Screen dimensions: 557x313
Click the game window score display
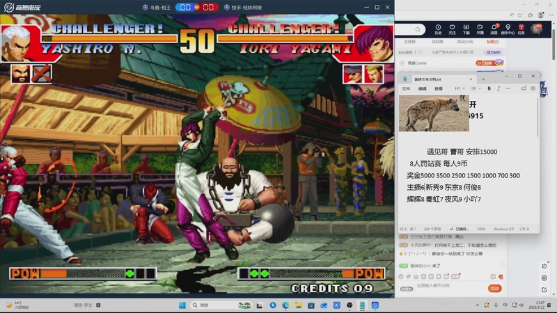[x=197, y=7]
